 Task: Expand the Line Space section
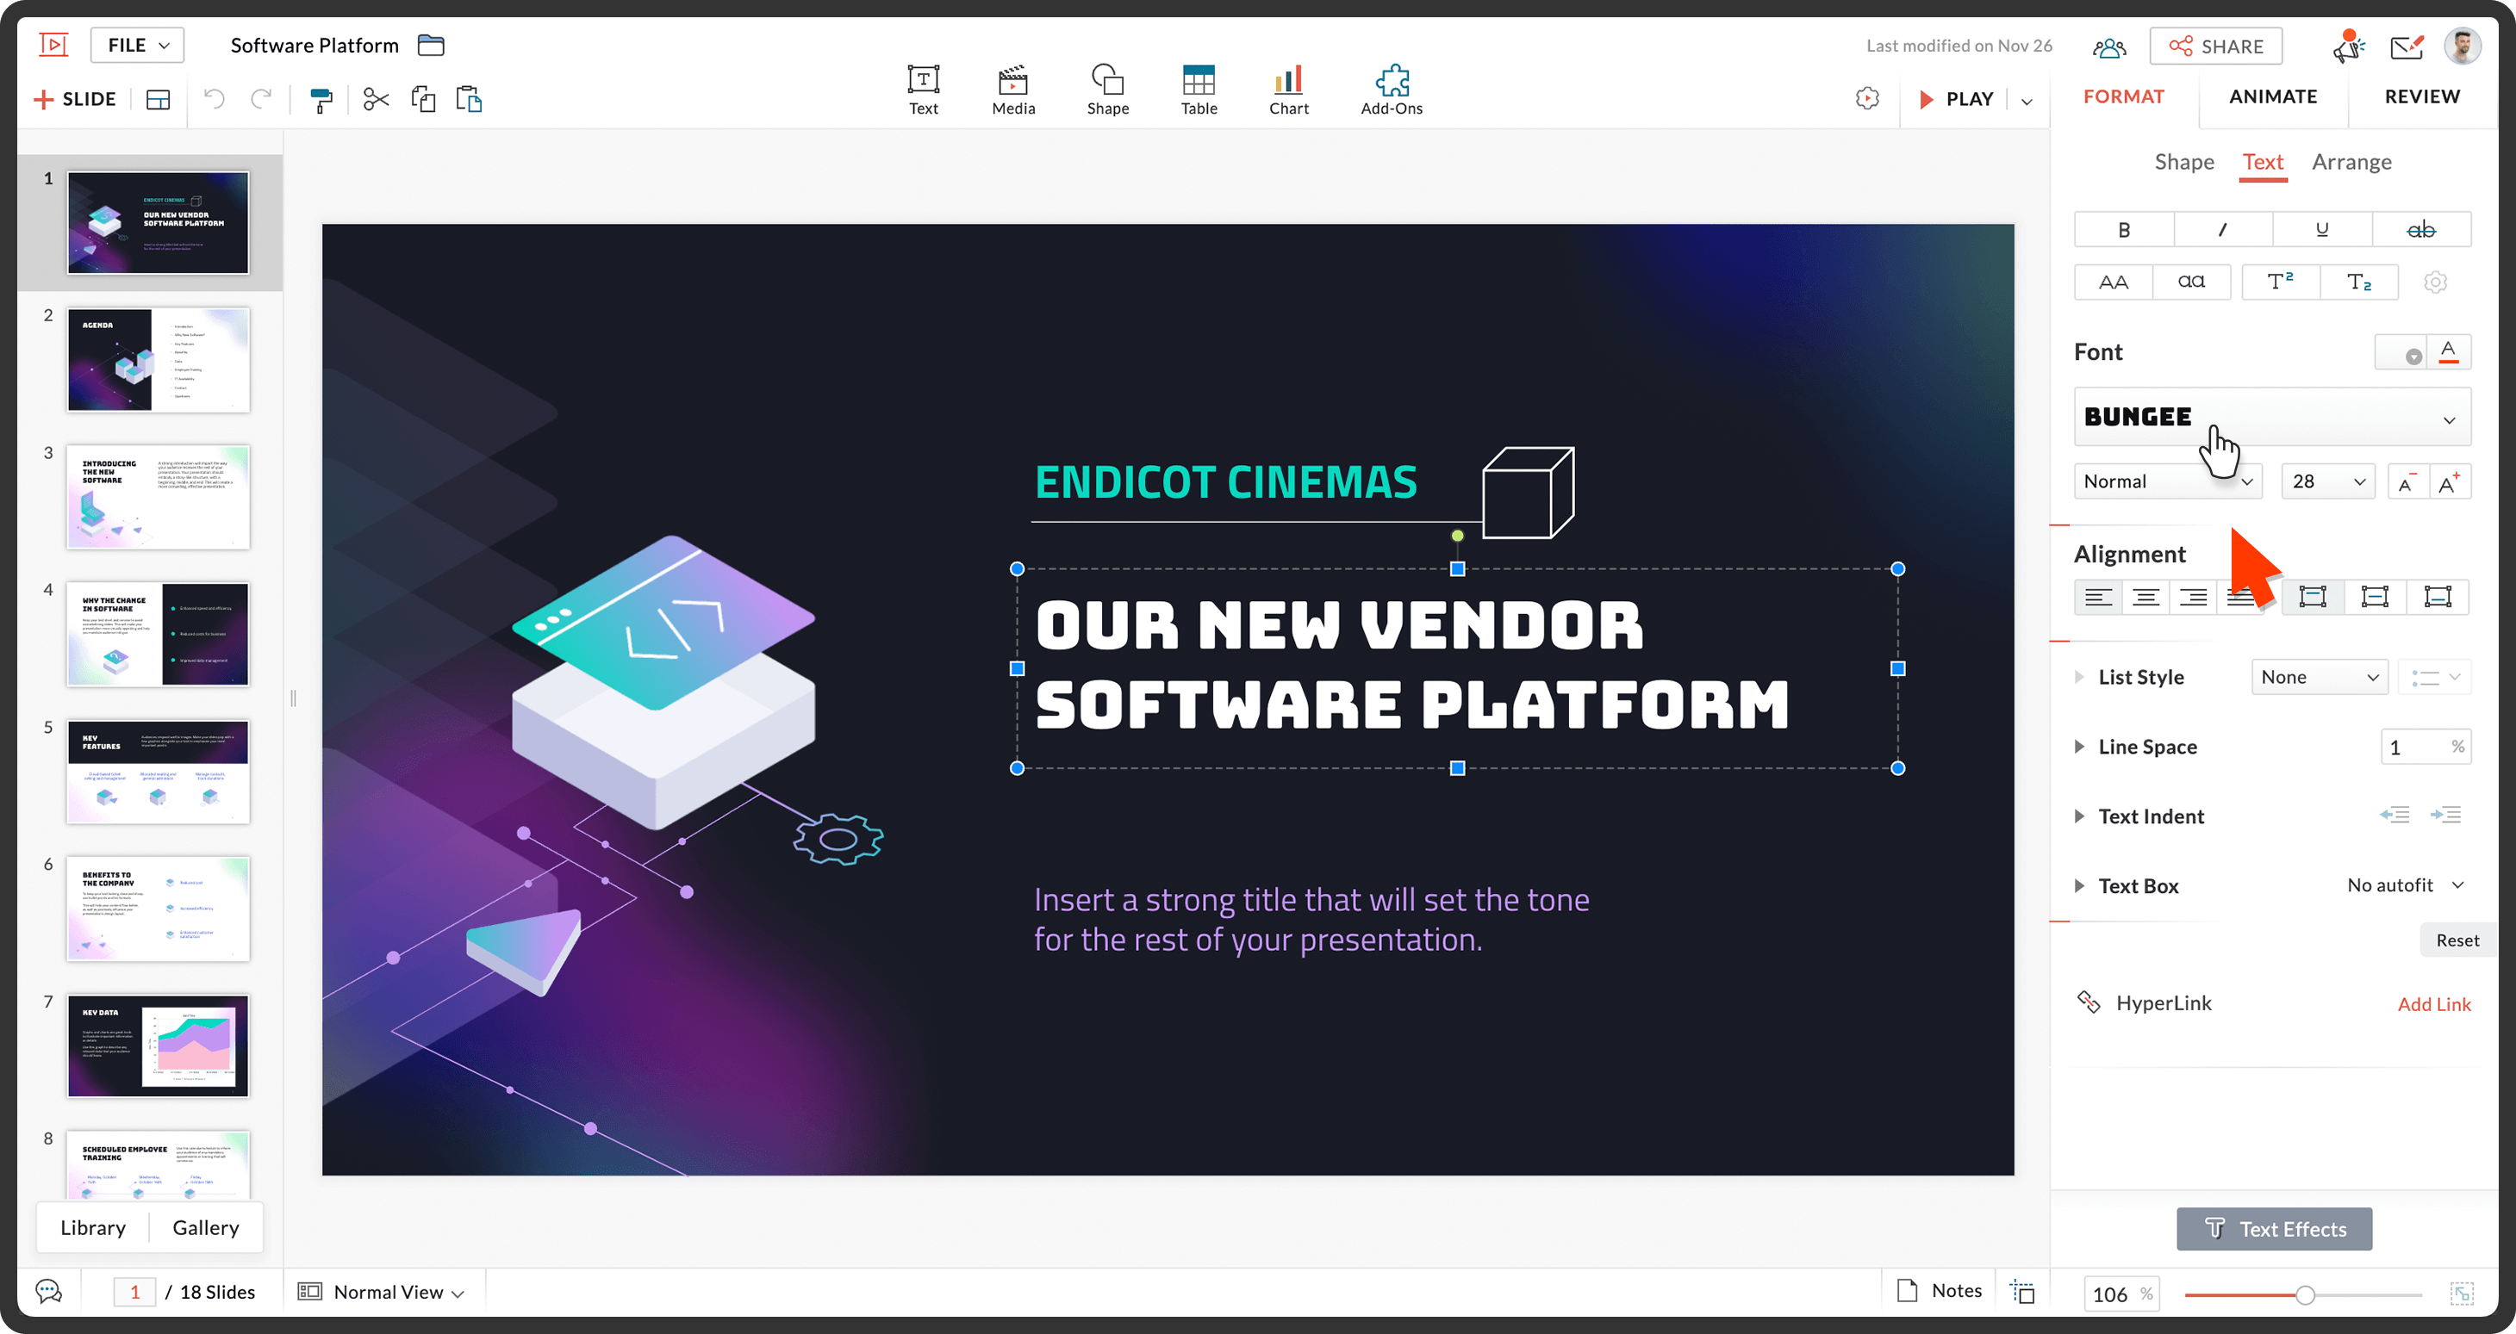[x=2079, y=747]
